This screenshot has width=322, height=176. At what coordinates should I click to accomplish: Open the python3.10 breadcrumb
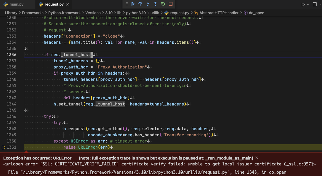[x=136, y=13]
